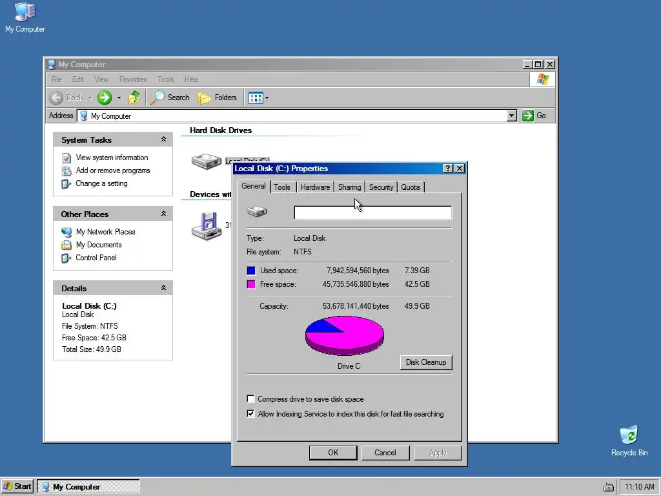The image size is (661, 496).
Task: Click the Views toolbar icon
Action: click(256, 98)
